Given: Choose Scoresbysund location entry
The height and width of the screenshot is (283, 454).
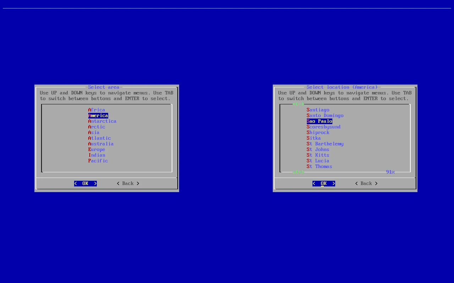Looking at the screenshot, I should click(x=324, y=127).
